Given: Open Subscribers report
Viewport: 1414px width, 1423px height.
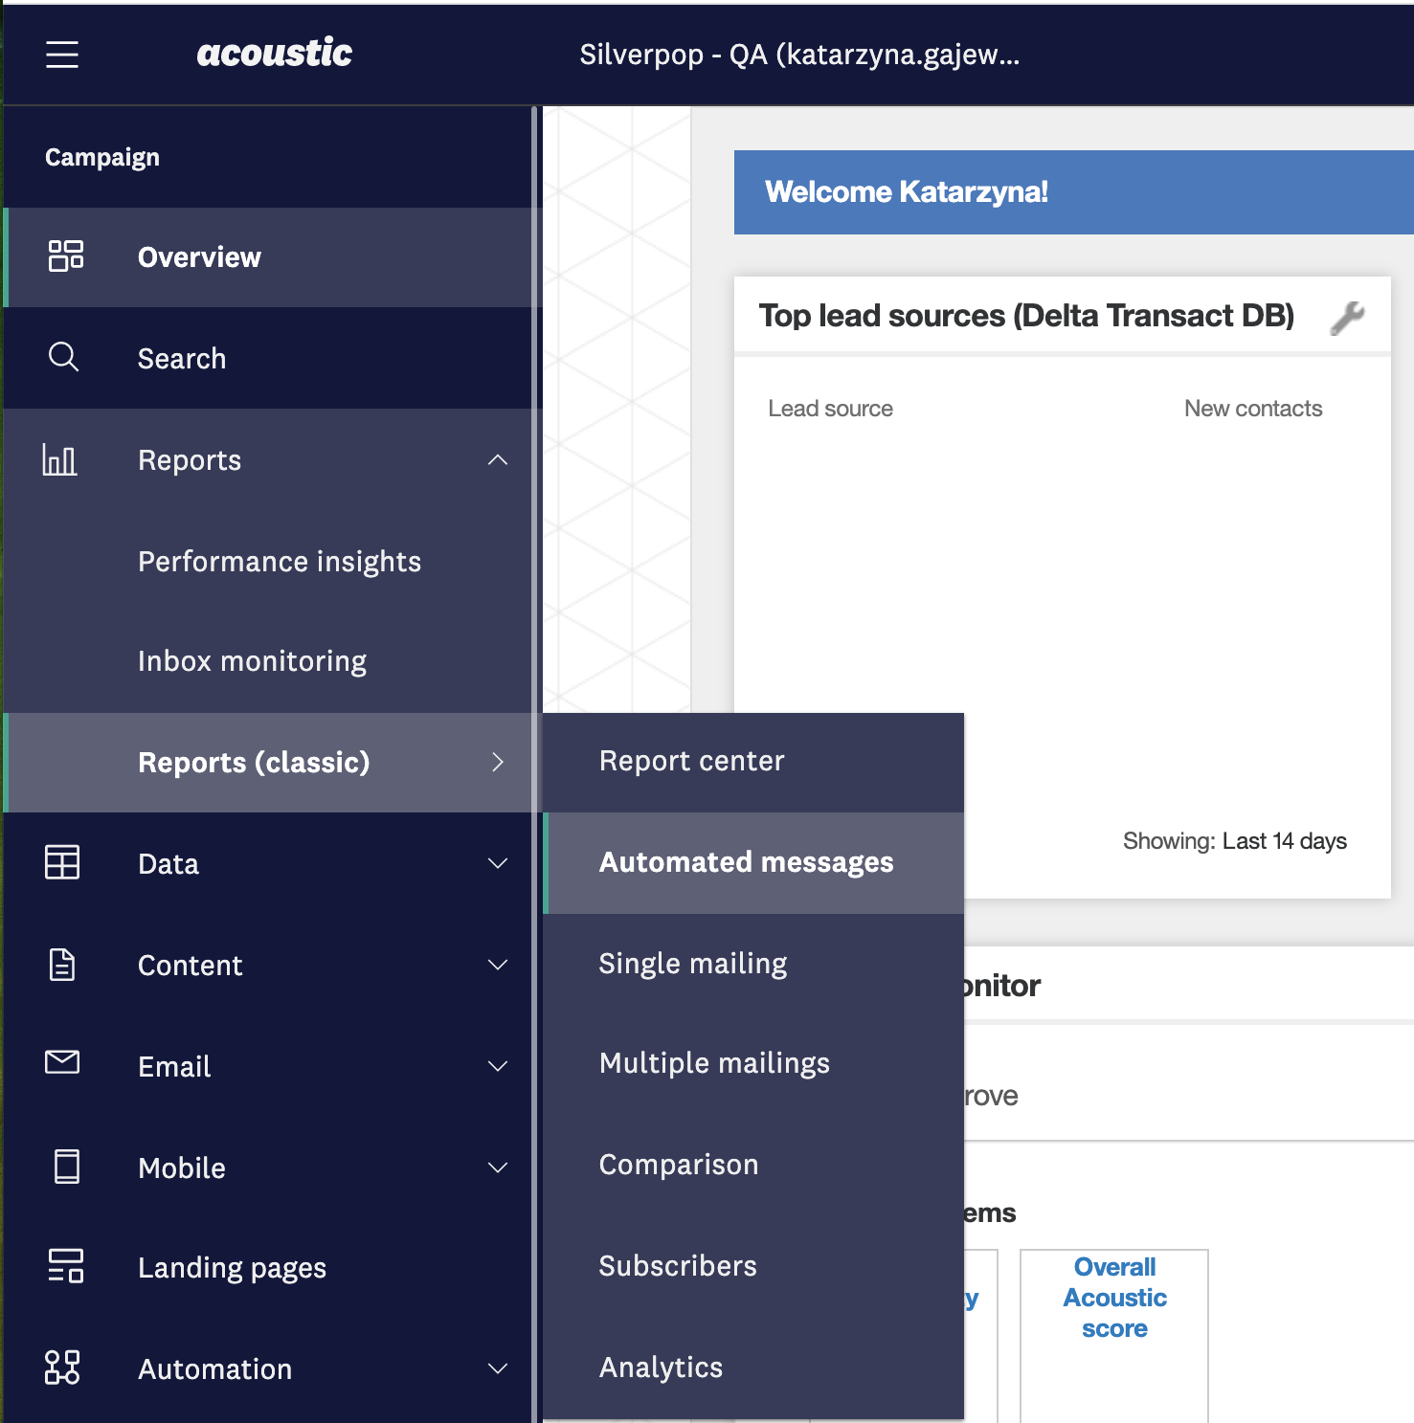Looking at the screenshot, I should [753, 1266].
